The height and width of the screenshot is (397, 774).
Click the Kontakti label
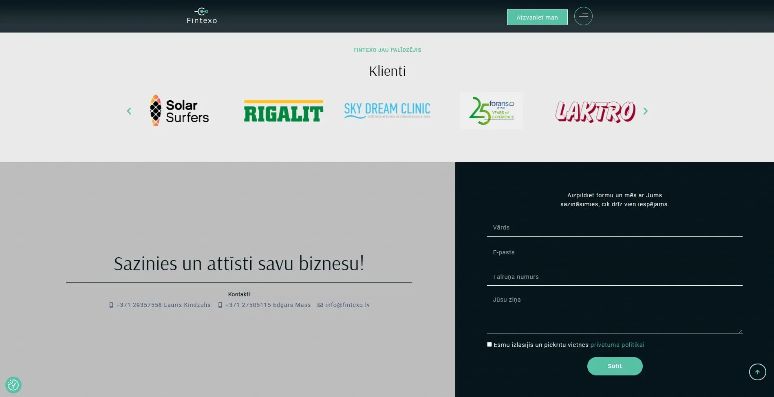click(239, 294)
